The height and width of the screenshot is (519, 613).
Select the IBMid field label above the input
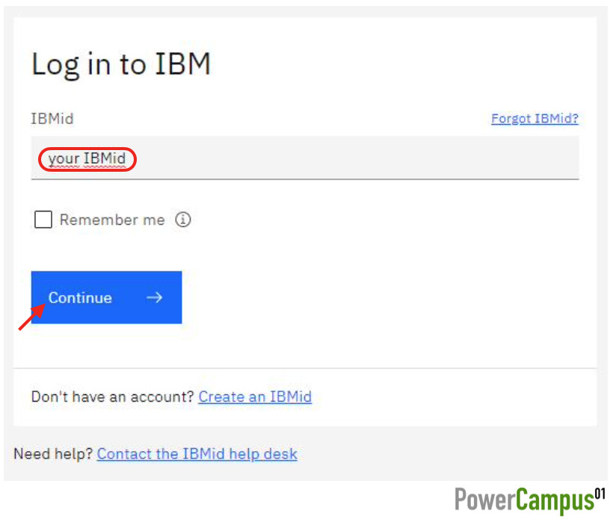[52, 118]
